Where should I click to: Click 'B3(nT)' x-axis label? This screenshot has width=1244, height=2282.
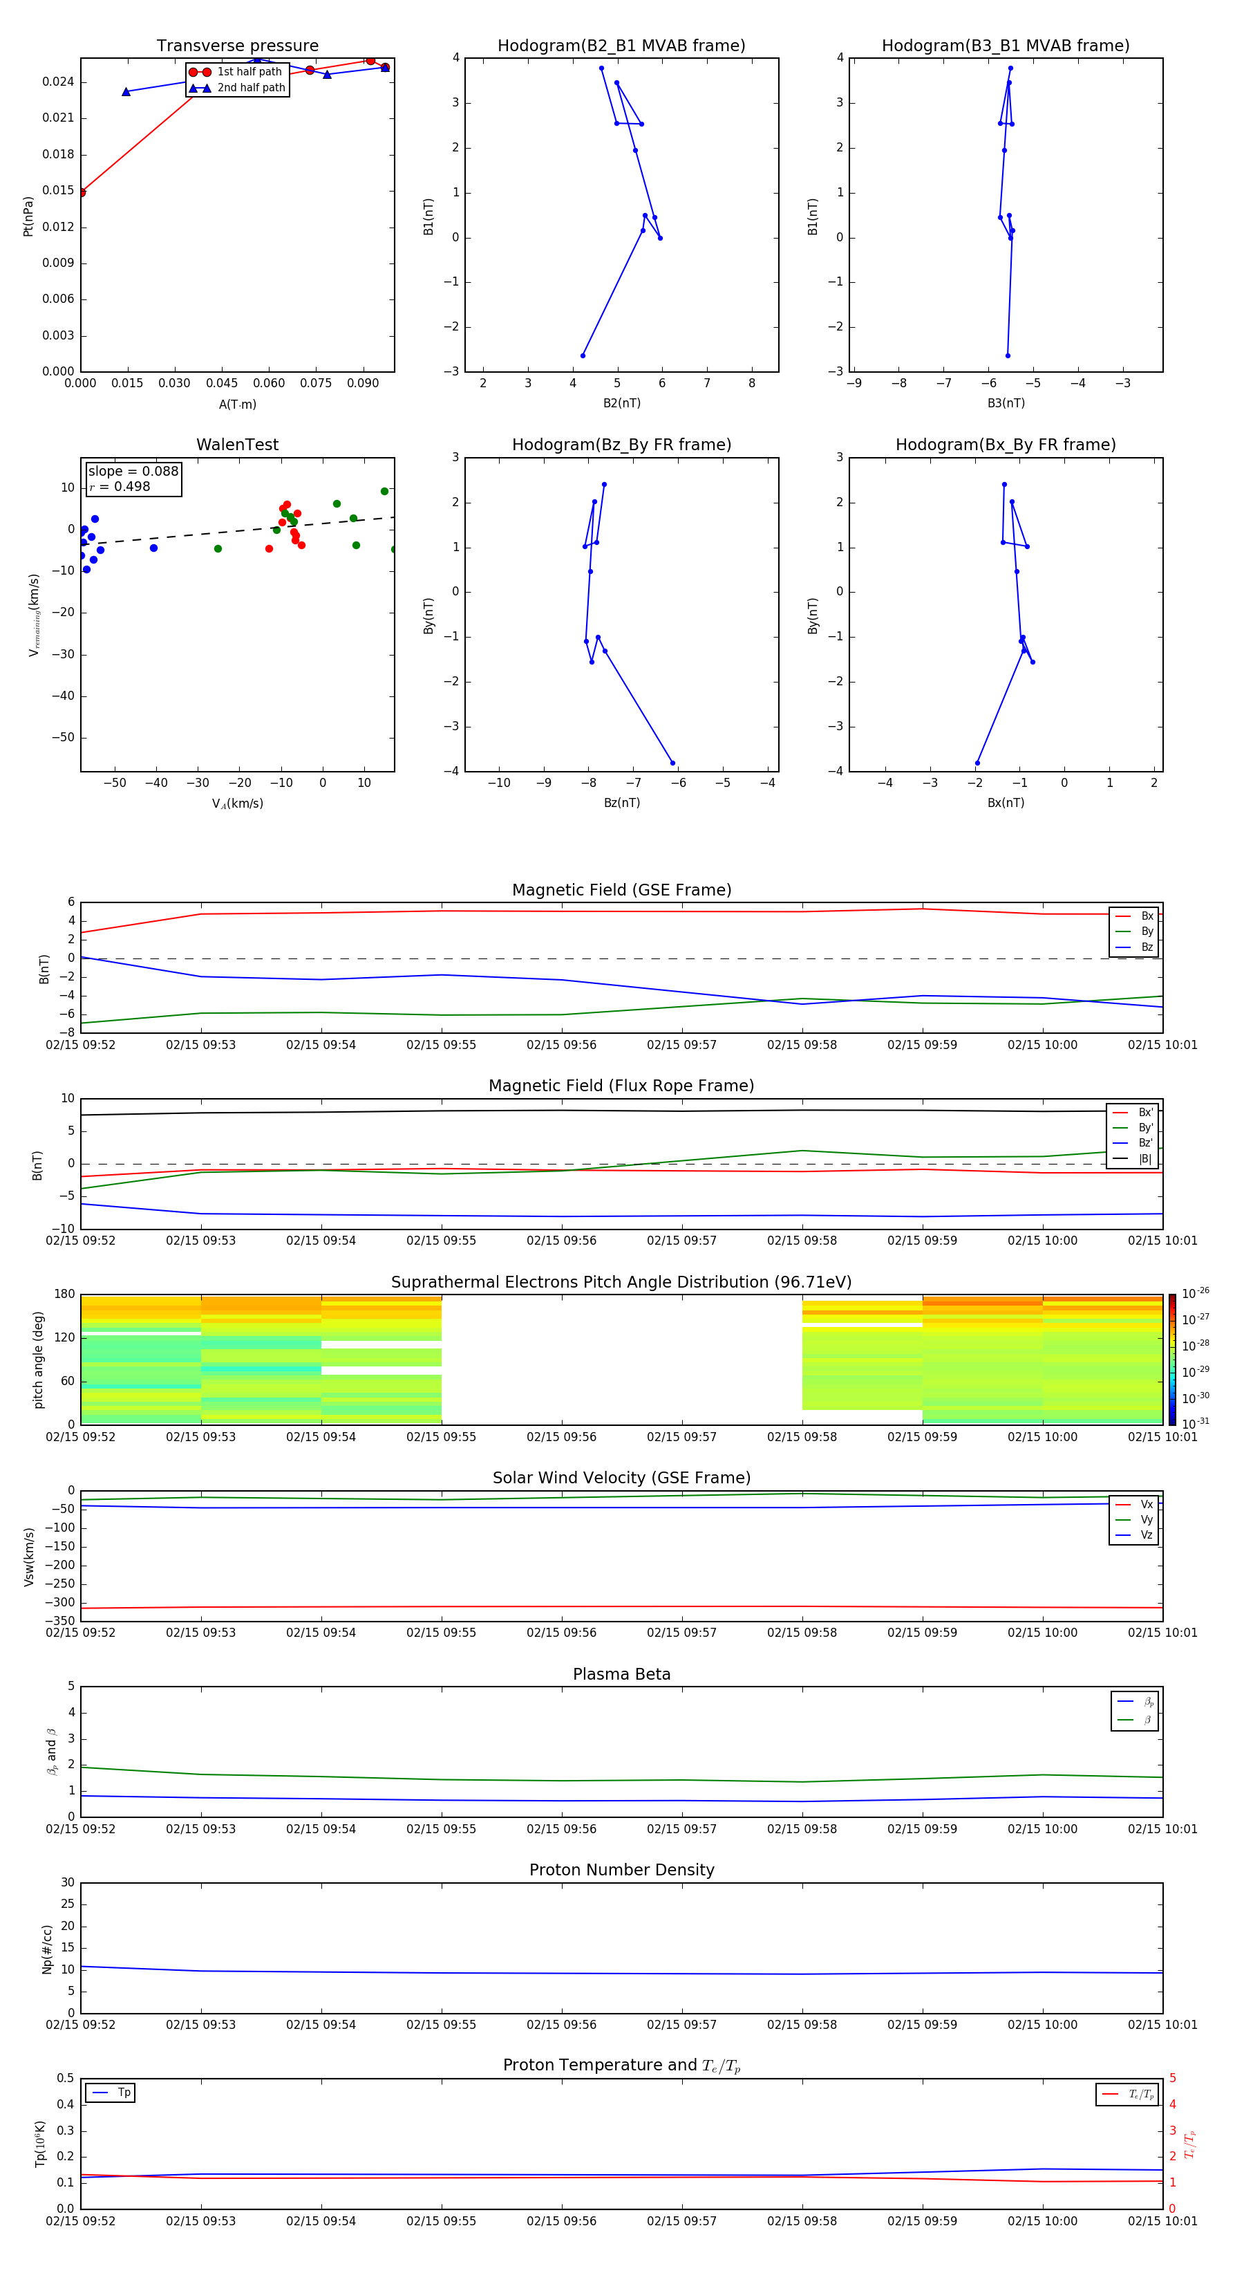click(x=1006, y=403)
